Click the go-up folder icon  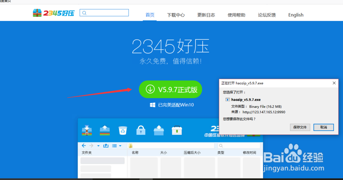pyautogui.click(x=106, y=146)
